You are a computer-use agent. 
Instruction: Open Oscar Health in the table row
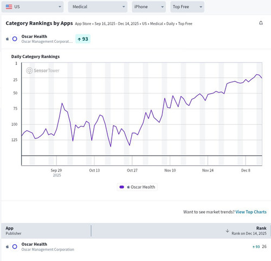coord(34,244)
